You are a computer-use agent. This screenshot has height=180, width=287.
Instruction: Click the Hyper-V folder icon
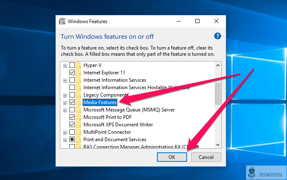[78, 65]
